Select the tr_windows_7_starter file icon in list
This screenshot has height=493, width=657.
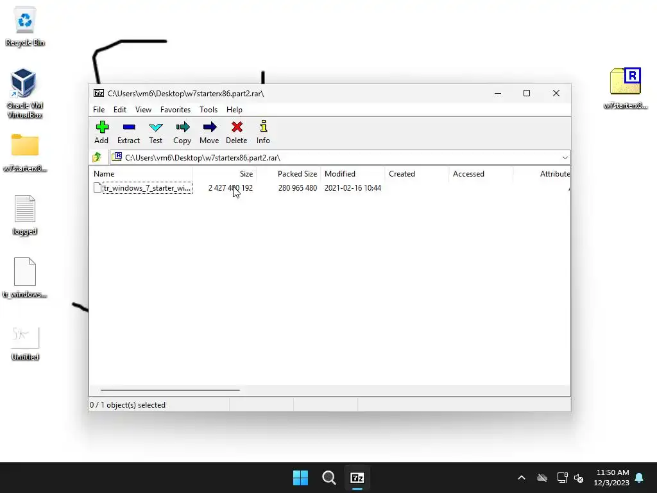coord(98,188)
